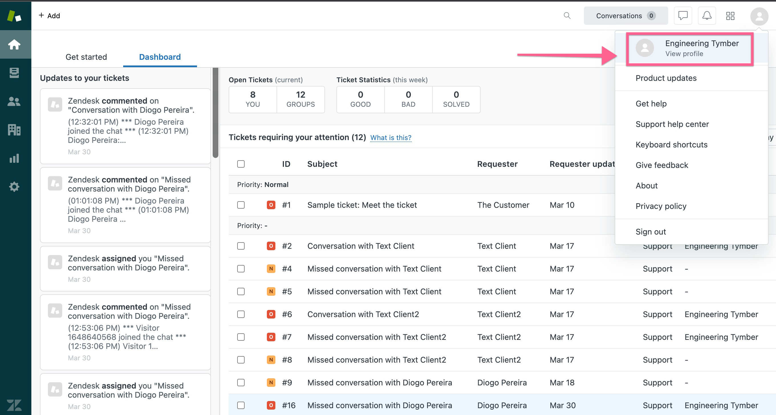The width and height of the screenshot is (776, 415).
Task: Open the Home icon in the sidebar
Action: point(15,44)
